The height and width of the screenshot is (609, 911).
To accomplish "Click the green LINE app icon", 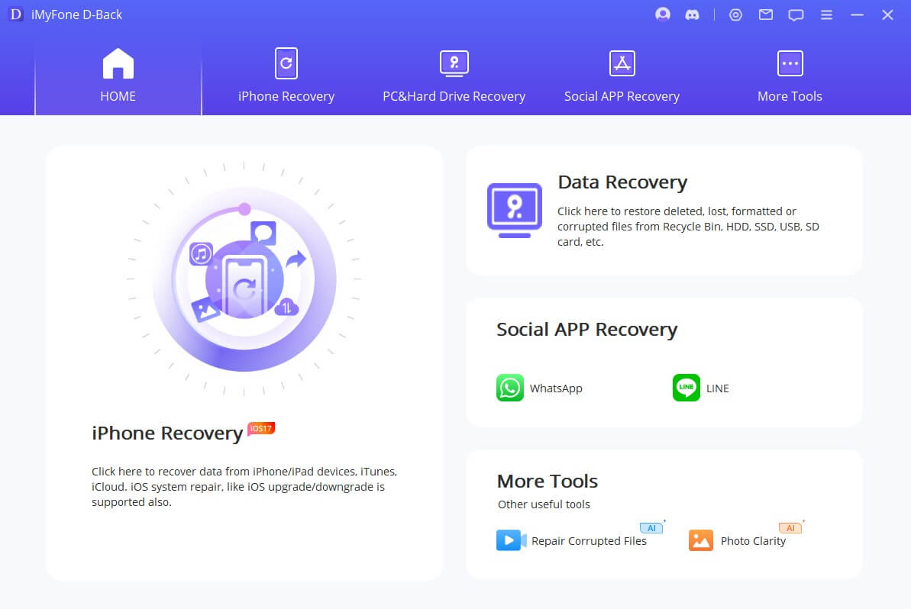I will pos(686,388).
